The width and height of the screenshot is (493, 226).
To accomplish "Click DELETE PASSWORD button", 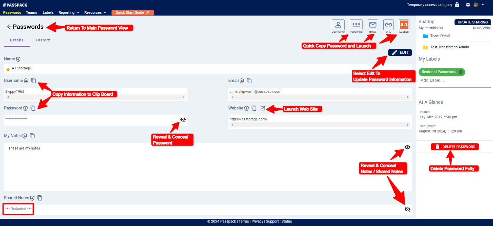I will pos(455,147).
